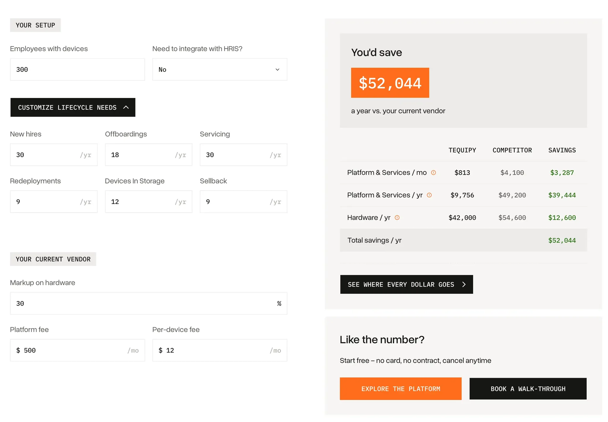This screenshot has height=422, width=608.
Task: Click the TEQUIPY column header
Action: point(462,150)
